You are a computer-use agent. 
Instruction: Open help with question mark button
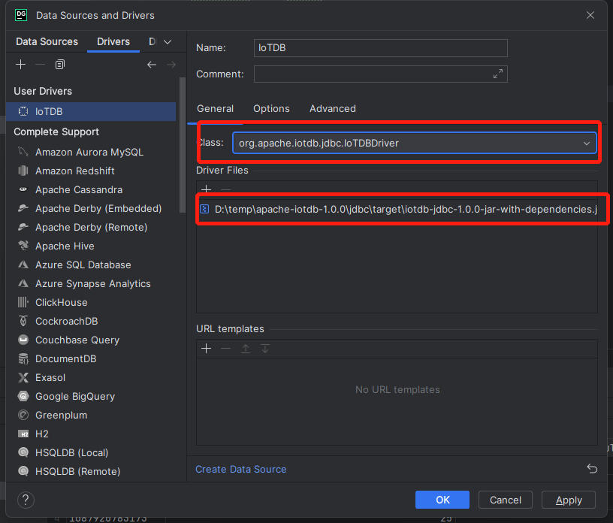click(26, 500)
